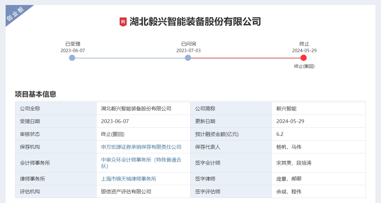Click the 受理日期 value 2023-06-07 in table
The height and width of the screenshot is (203, 381).
[x=115, y=121]
